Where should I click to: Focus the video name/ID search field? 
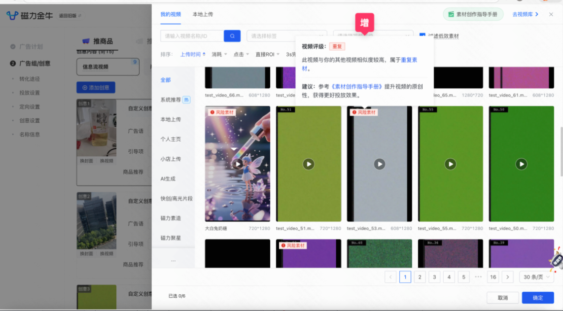click(192, 36)
